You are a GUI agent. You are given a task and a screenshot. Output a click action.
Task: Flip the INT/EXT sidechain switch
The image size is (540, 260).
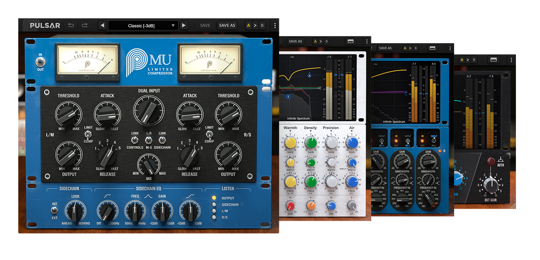[x=54, y=211]
